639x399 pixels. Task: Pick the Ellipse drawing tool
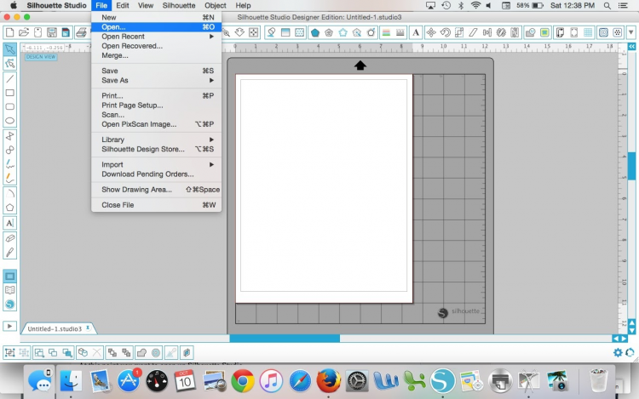point(10,121)
